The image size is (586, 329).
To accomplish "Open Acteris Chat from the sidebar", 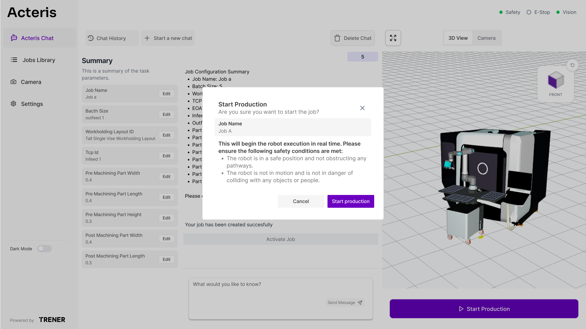I will (37, 38).
